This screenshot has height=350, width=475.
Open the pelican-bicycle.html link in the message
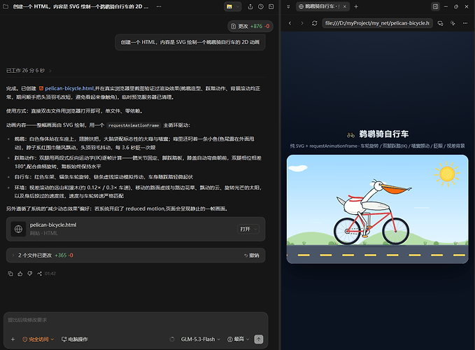coord(69,88)
